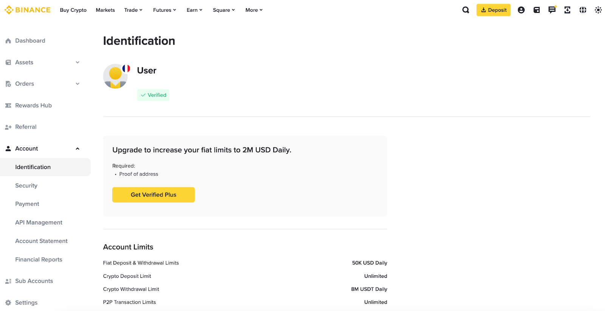Viewport: 605px width, 311px height.
Task: Click the Get Verified Plus button
Action: (154, 195)
